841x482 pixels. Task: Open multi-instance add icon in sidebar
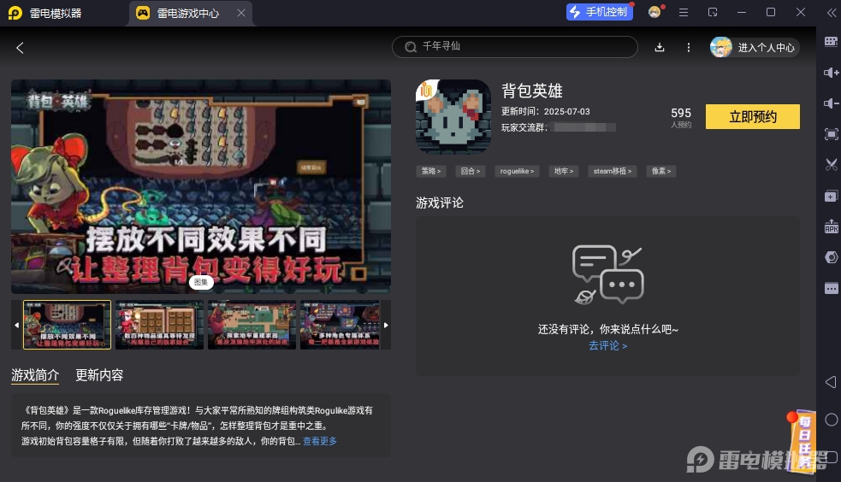(x=831, y=196)
